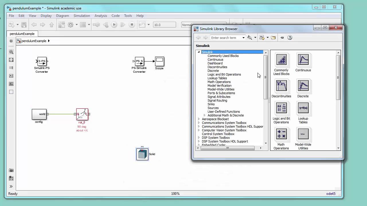Expand the side palette chevrons
The width and height of the screenshot is (367, 206).
tap(11, 186)
